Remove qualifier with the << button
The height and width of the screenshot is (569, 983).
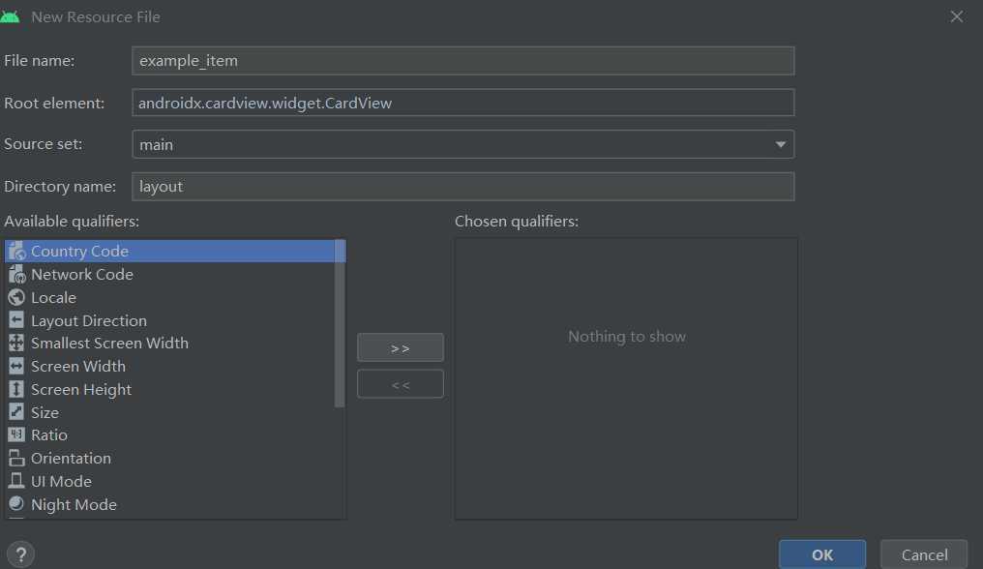[x=401, y=384]
